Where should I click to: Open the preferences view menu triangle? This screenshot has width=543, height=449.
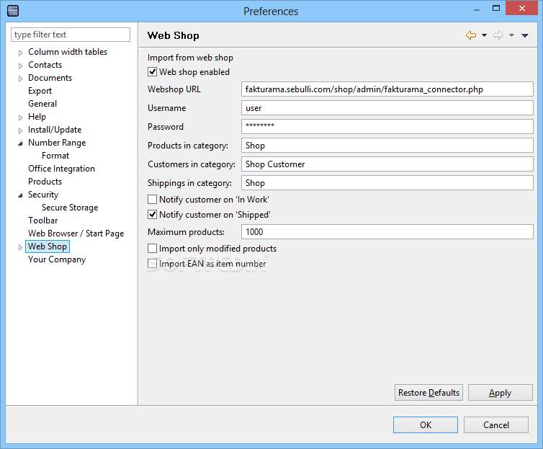[525, 35]
